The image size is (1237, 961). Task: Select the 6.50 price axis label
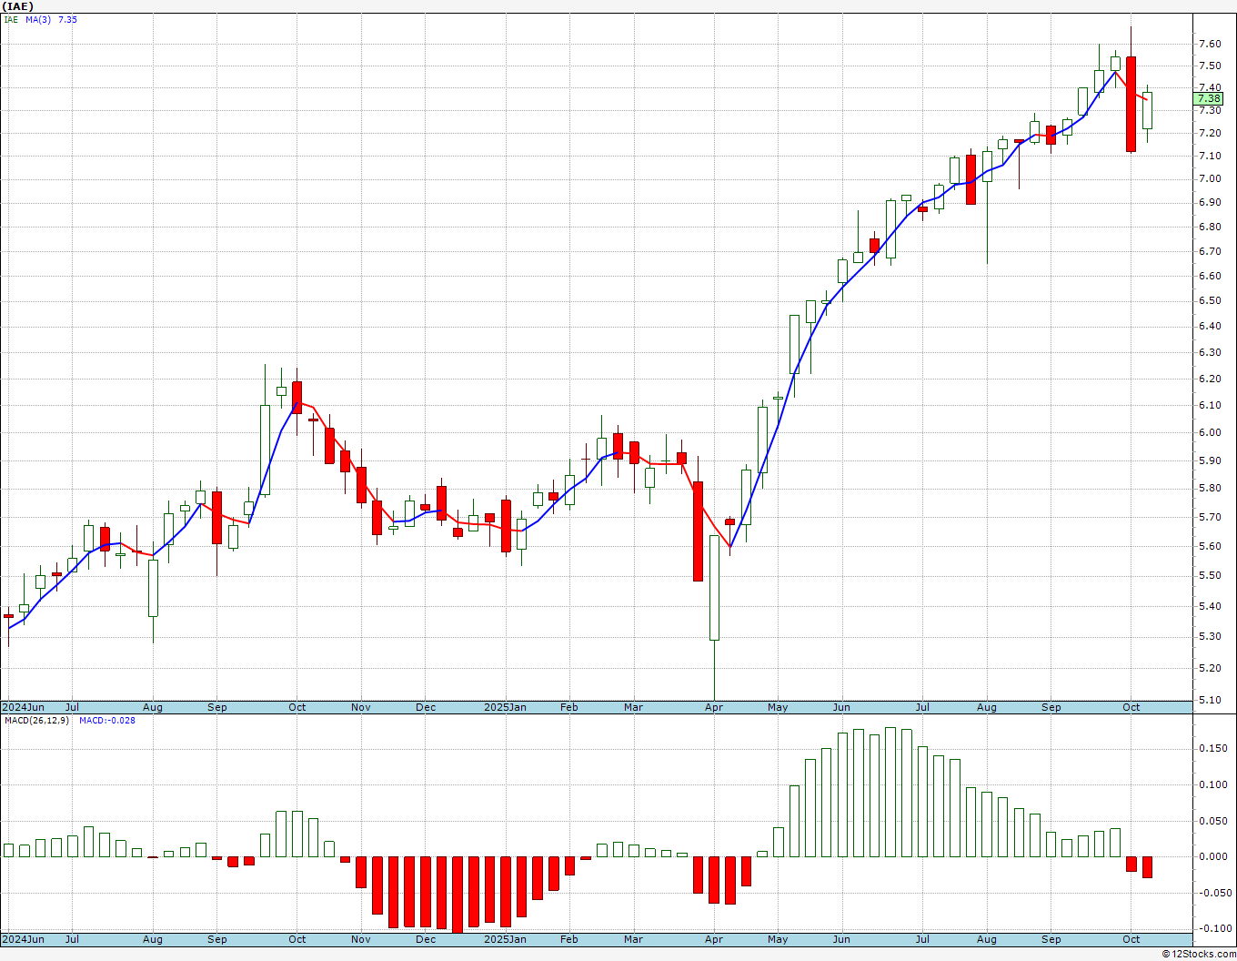[1210, 300]
